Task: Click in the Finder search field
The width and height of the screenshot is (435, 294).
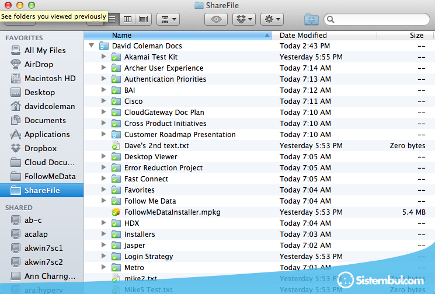Action: point(377,19)
